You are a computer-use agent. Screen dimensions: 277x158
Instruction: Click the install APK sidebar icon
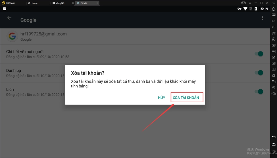coord(274,51)
